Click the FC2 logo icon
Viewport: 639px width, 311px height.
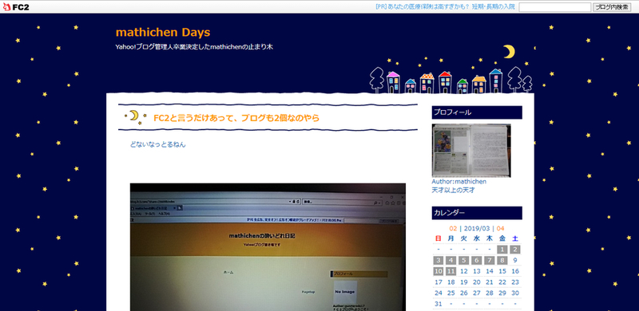16,7
